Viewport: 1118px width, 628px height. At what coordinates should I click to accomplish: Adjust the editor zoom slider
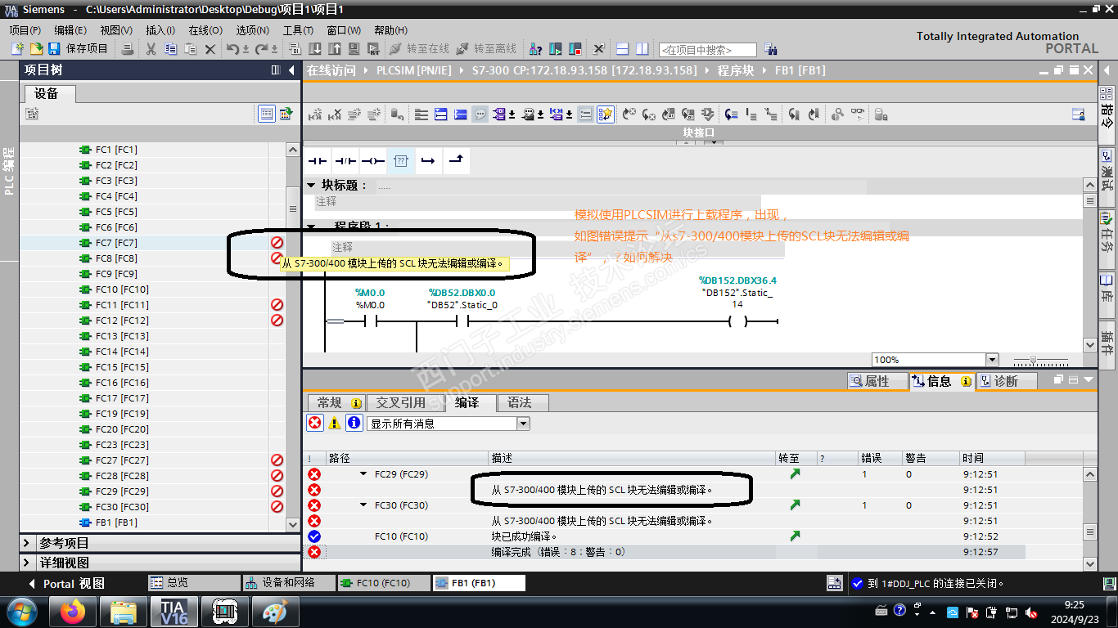(1034, 360)
